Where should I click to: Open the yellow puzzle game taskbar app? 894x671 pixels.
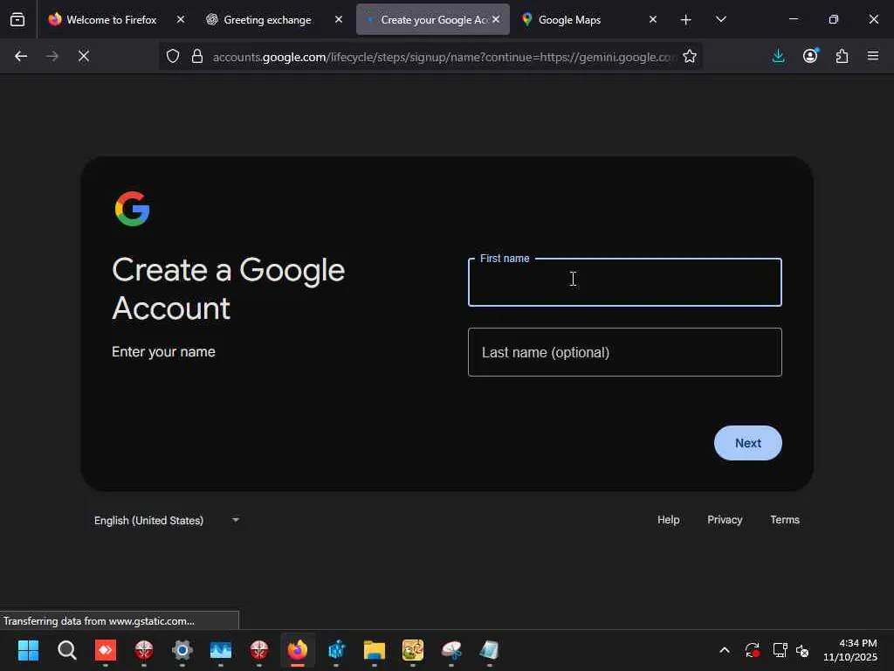tap(413, 650)
